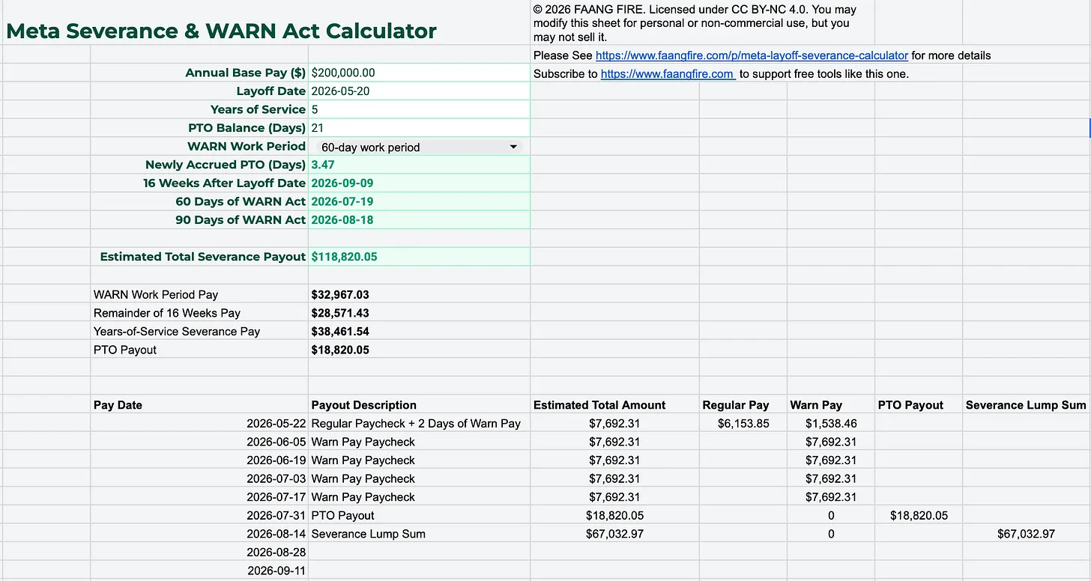Select the Meta Severance & WARN Act Calculator title
The width and height of the screenshot is (1091, 581).
pos(221,31)
